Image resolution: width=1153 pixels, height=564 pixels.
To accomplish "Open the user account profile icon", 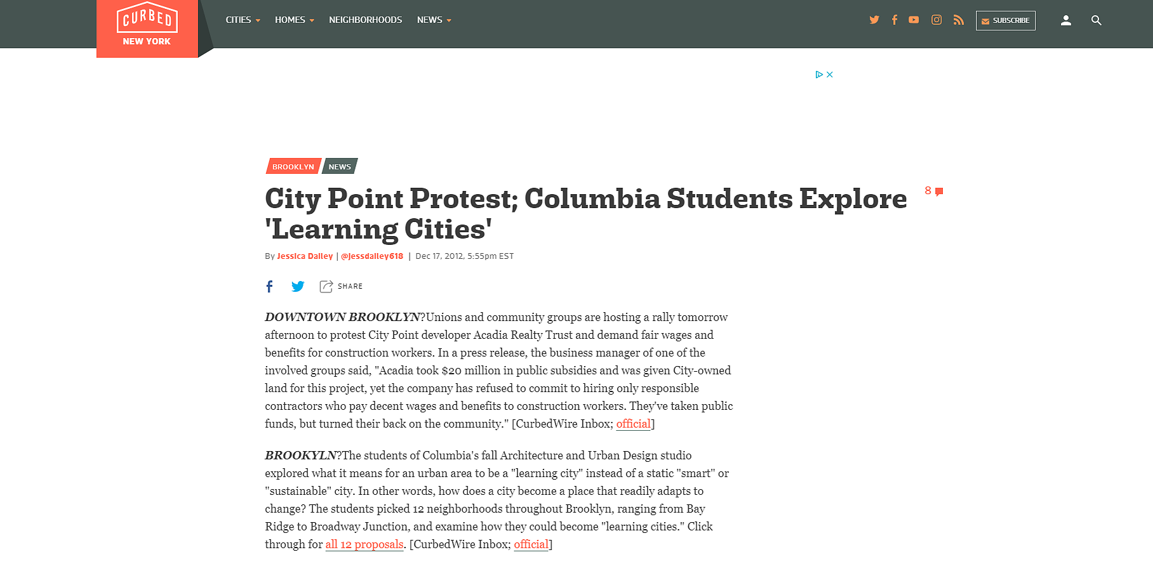I will pyautogui.click(x=1066, y=20).
